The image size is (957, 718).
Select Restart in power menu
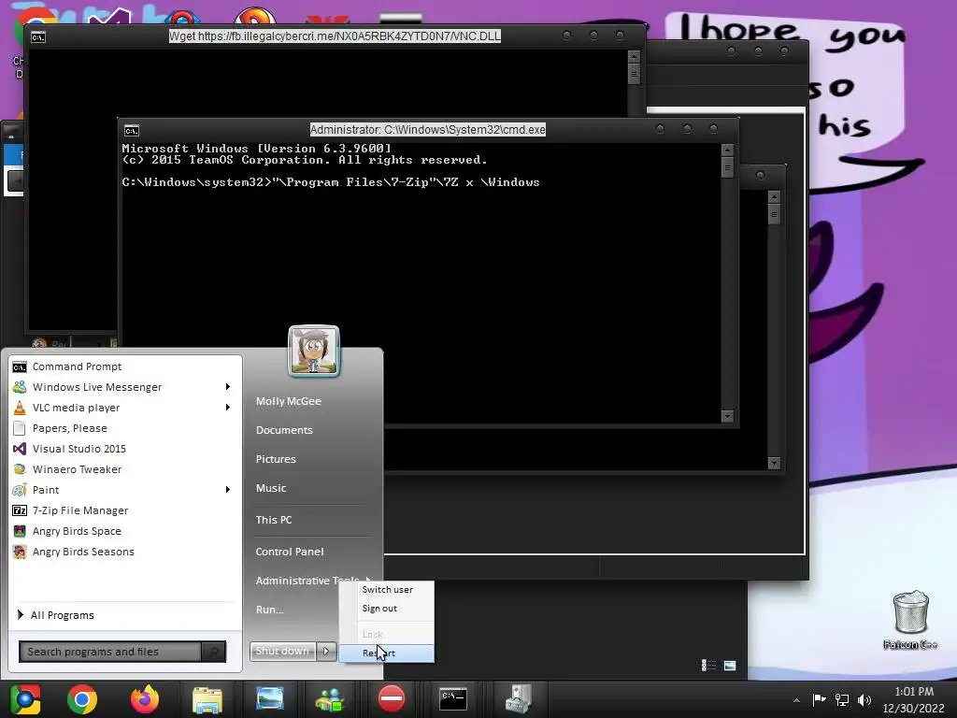387,653
